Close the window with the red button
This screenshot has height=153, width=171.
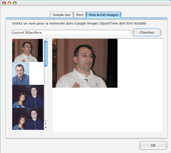point(4,3)
